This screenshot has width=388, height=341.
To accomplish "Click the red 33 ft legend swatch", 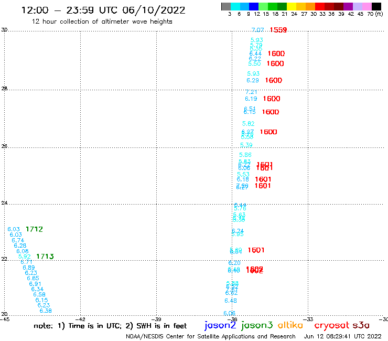I will pyautogui.click(x=320, y=6).
